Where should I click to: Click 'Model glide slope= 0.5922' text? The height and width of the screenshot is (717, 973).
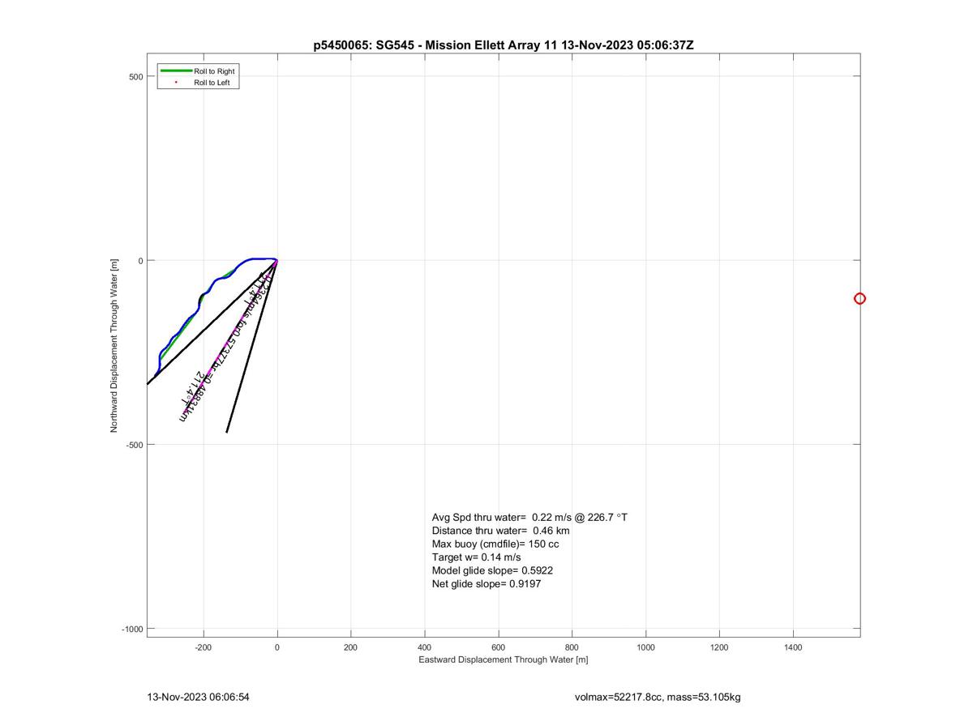pyautogui.click(x=493, y=570)
